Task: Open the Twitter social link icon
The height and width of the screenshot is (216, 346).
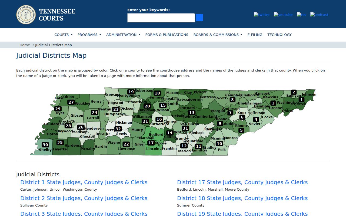Action: [x=262, y=15]
